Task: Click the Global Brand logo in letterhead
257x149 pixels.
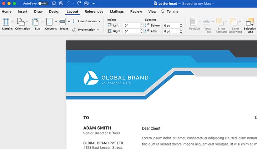Action: [x=91, y=78]
